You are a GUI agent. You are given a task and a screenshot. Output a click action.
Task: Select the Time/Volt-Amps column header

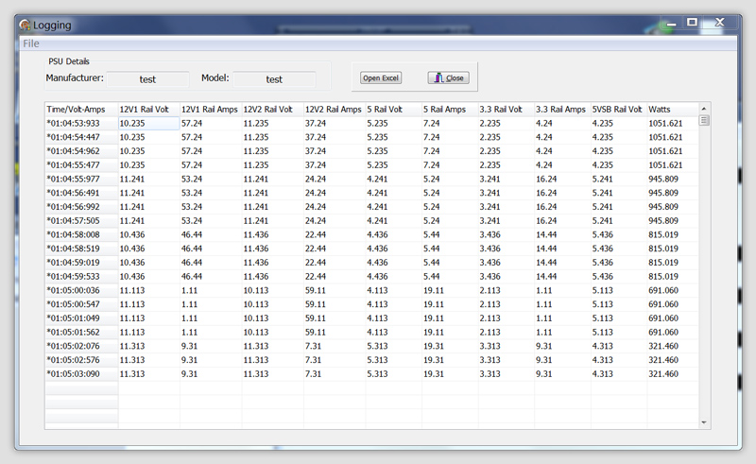coord(81,110)
